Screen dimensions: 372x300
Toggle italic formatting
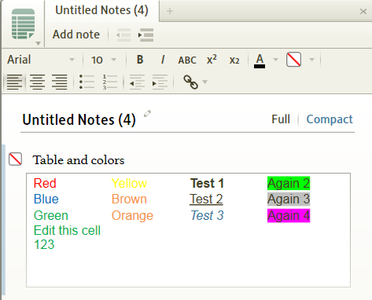[x=163, y=60]
